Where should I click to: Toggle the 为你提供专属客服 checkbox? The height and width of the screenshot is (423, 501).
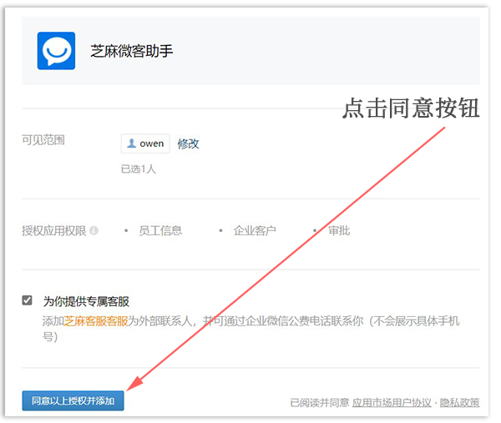28,300
